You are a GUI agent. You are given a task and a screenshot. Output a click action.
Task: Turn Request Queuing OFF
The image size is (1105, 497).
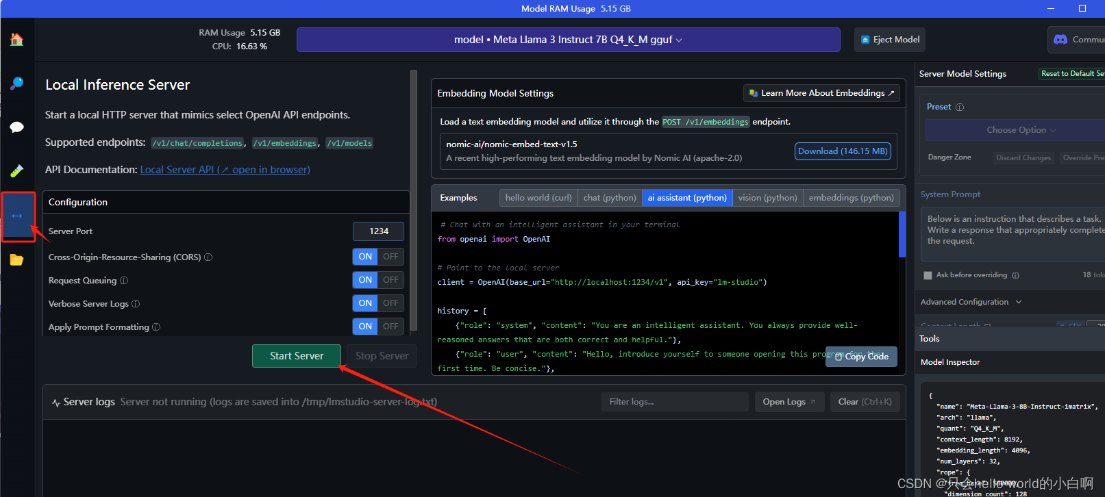[x=390, y=280]
